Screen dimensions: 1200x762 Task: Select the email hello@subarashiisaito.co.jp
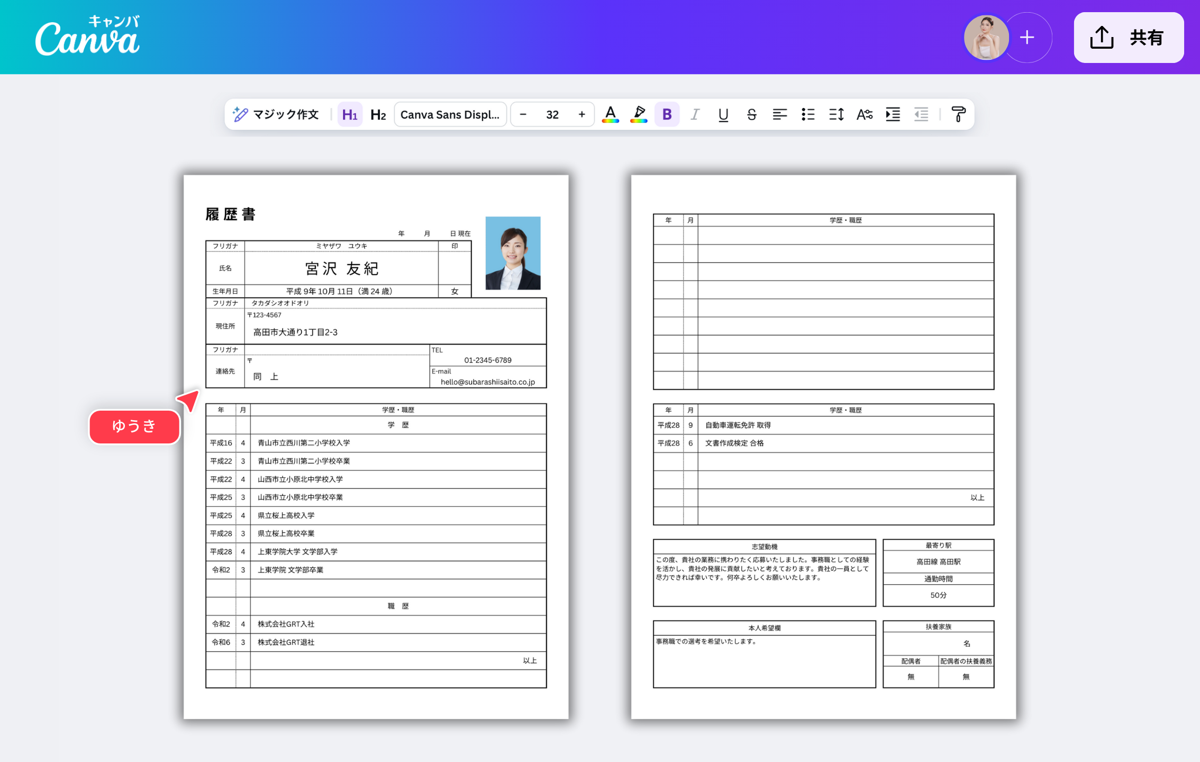pyautogui.click(x=488, y=382)
